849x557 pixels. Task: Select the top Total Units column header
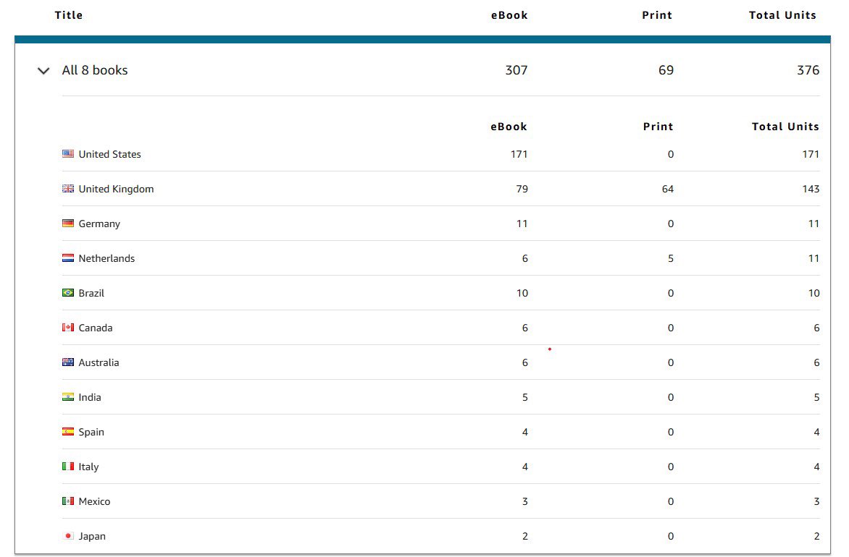point(782,15)
